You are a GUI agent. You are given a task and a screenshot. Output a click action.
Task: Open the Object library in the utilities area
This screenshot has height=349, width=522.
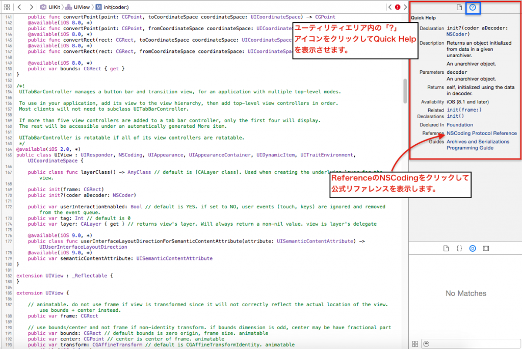[473, 248]
